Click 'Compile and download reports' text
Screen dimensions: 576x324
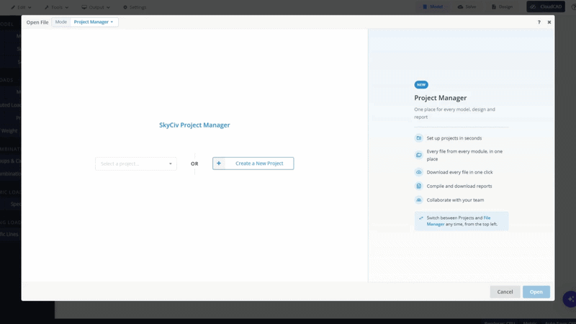click(x=459, y=186)
